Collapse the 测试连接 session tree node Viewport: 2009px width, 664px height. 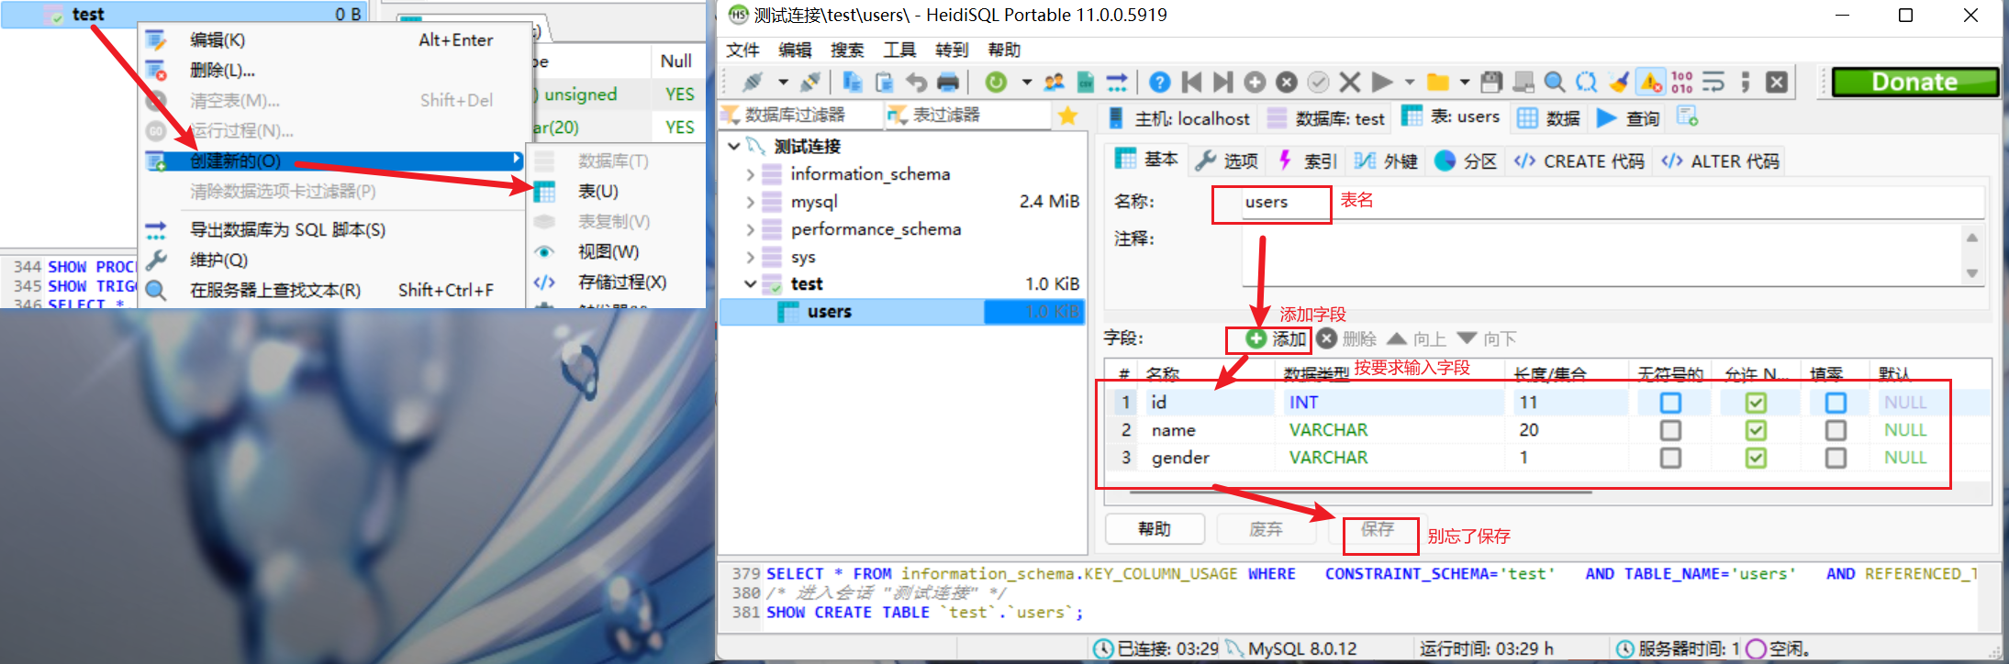[x=734, y=146]
